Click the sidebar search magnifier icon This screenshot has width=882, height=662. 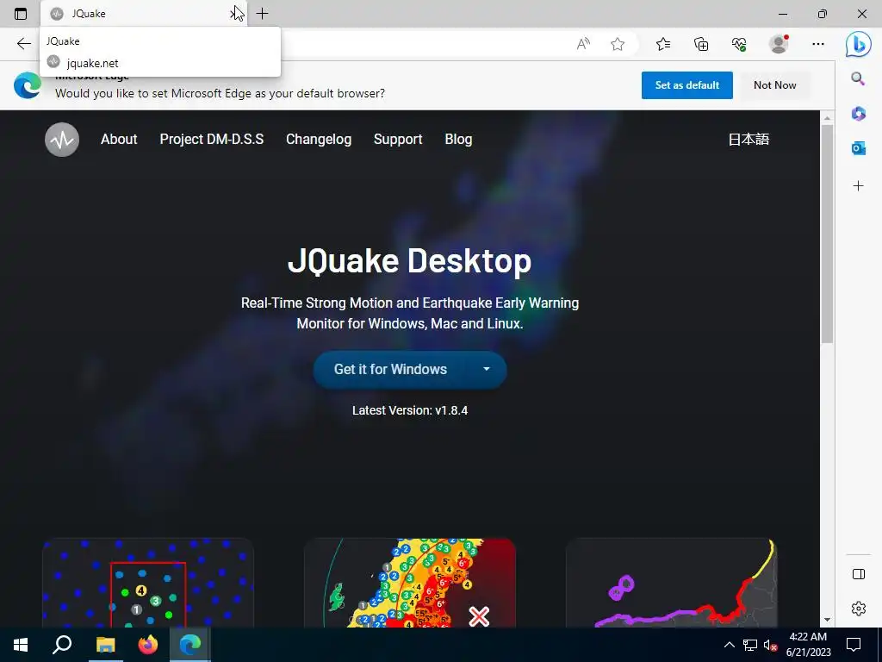point(858,78)
